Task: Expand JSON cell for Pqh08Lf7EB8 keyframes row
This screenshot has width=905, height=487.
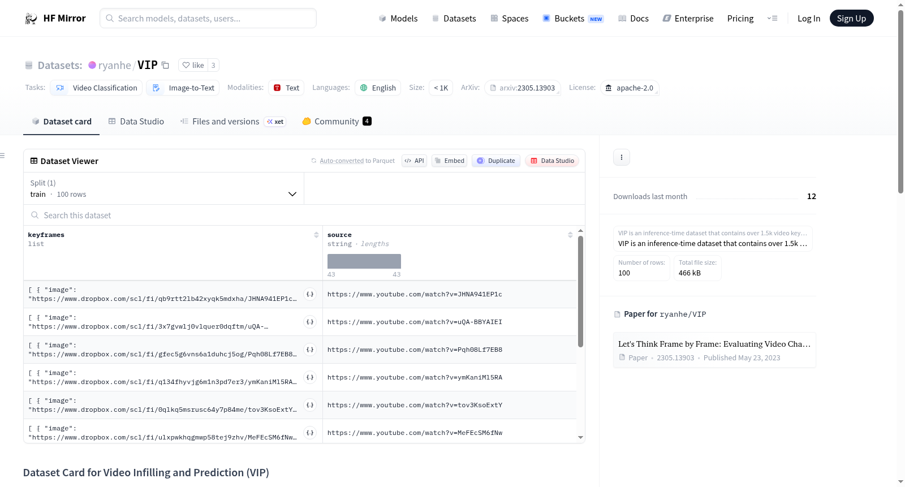Action: click(310, 350)
